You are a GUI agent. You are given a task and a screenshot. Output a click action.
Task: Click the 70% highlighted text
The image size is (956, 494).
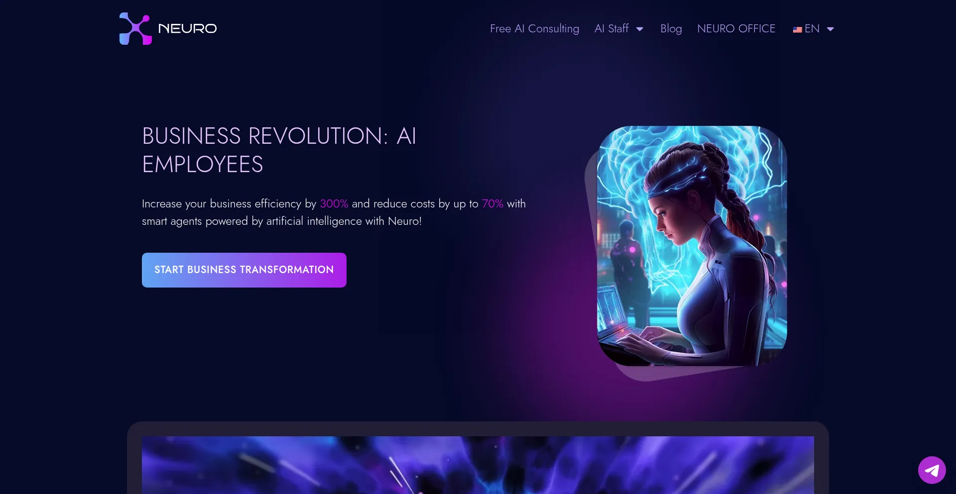pyautogui.click(x=492, y=203)
